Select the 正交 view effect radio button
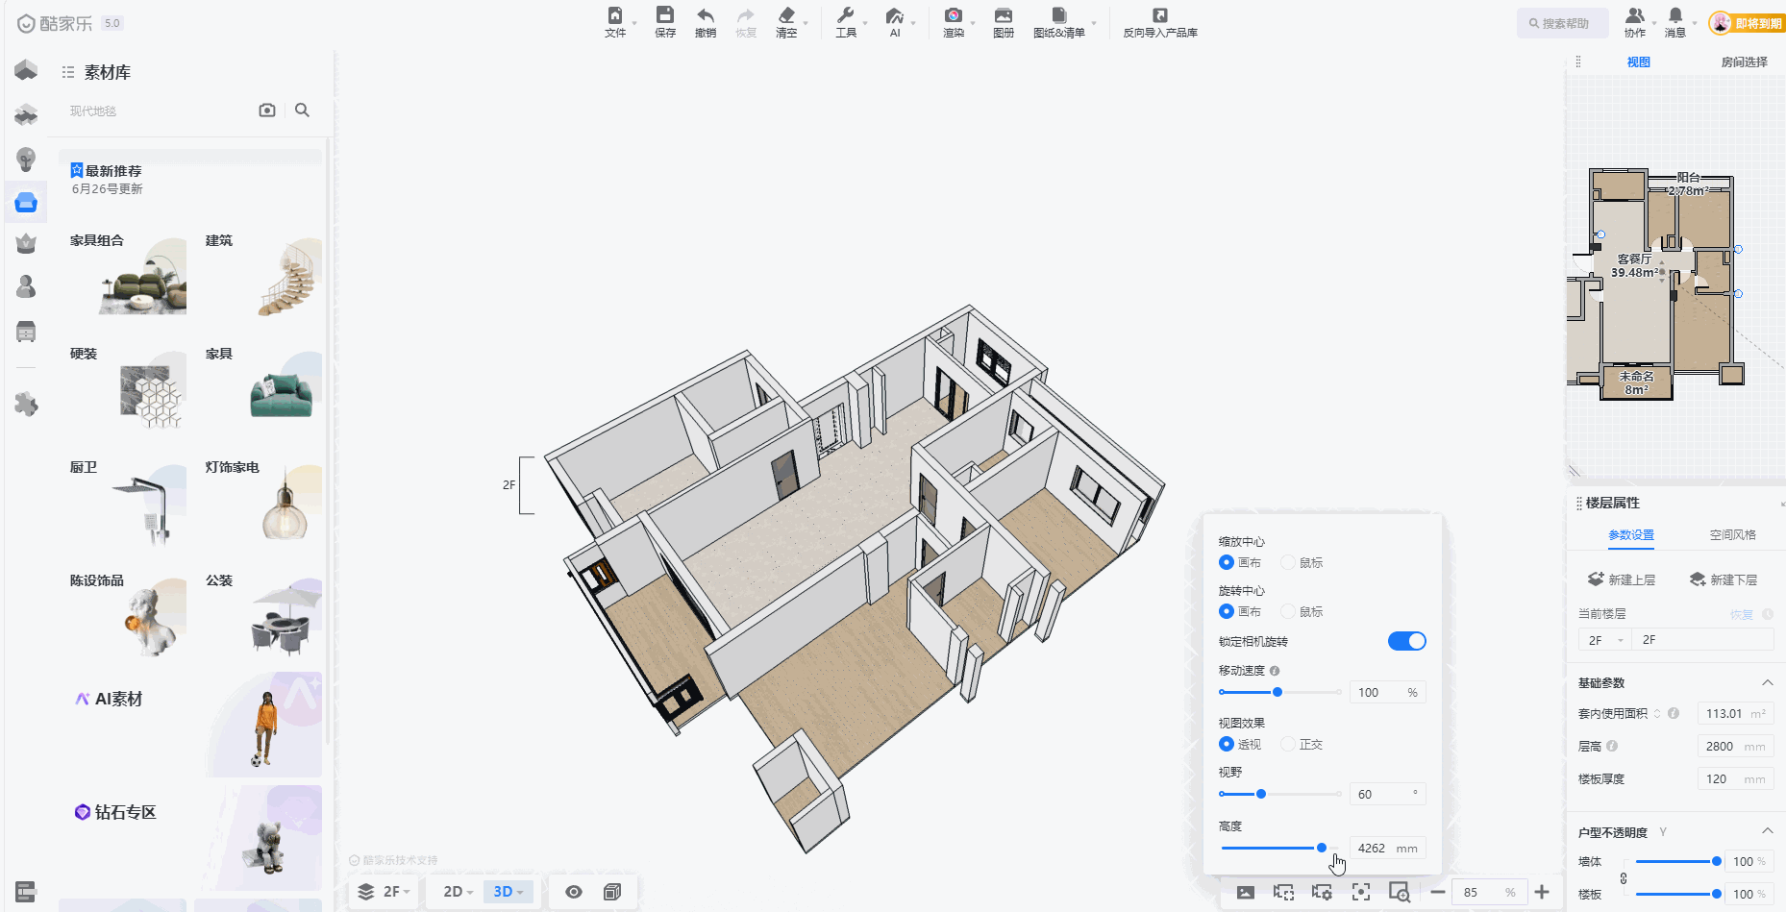Viewport: 1786px width, 912px height. (1288, 744)
